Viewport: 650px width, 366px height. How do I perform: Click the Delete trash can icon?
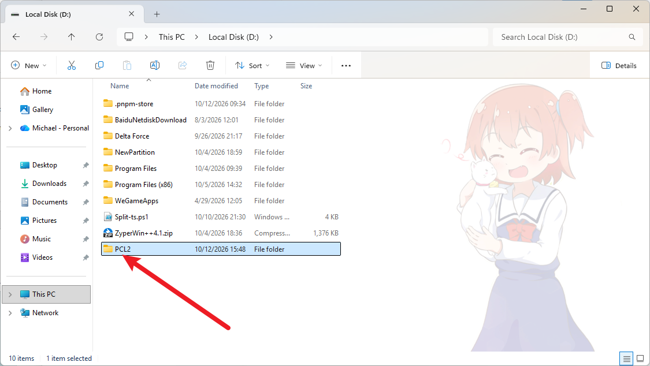coord(210,65)
